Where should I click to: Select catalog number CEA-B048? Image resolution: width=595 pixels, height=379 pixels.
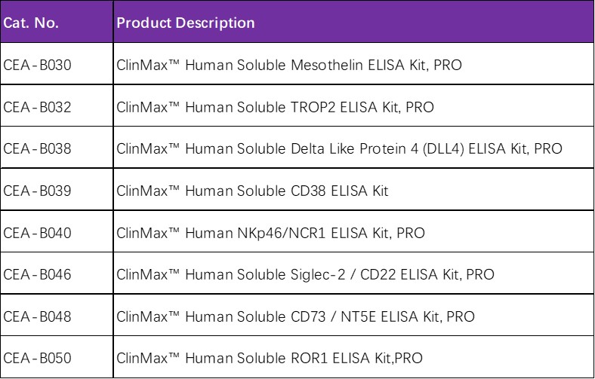click(x=37, y=316)
